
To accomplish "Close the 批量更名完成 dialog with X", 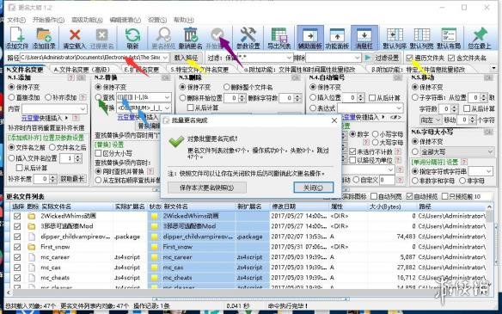I will pos(334,120).
